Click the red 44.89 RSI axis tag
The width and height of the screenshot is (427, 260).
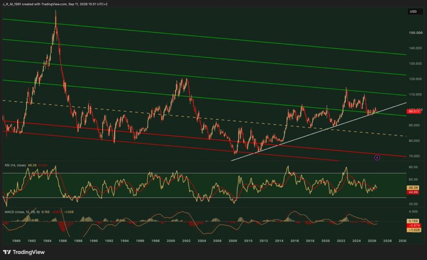click(x=413, y=191)
